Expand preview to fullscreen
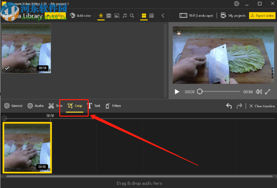 (268, 92)
